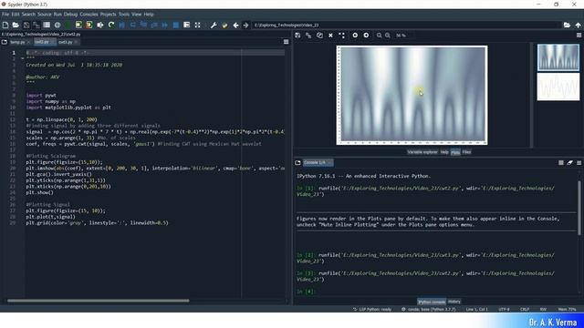Screen dimensions: 584x328
Task: Save all plots in Plots pane
Action: (x=308, y=36)
